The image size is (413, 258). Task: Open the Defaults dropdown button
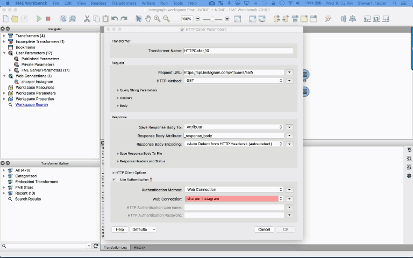[143, 229]
